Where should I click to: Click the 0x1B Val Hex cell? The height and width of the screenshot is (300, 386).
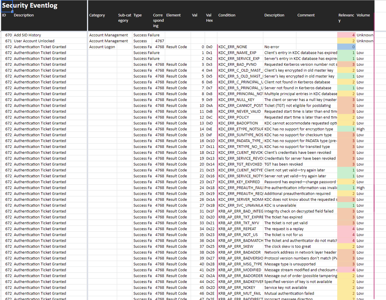[209, 205]
